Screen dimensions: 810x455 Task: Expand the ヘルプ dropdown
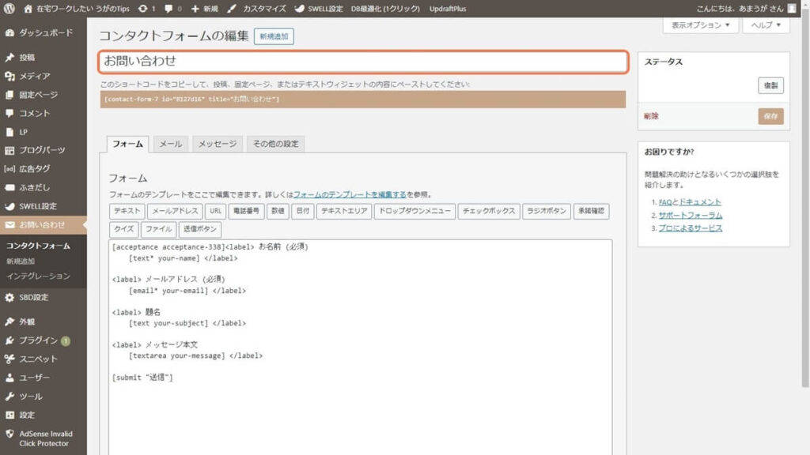pyautogui.click(x=766, y=25)
